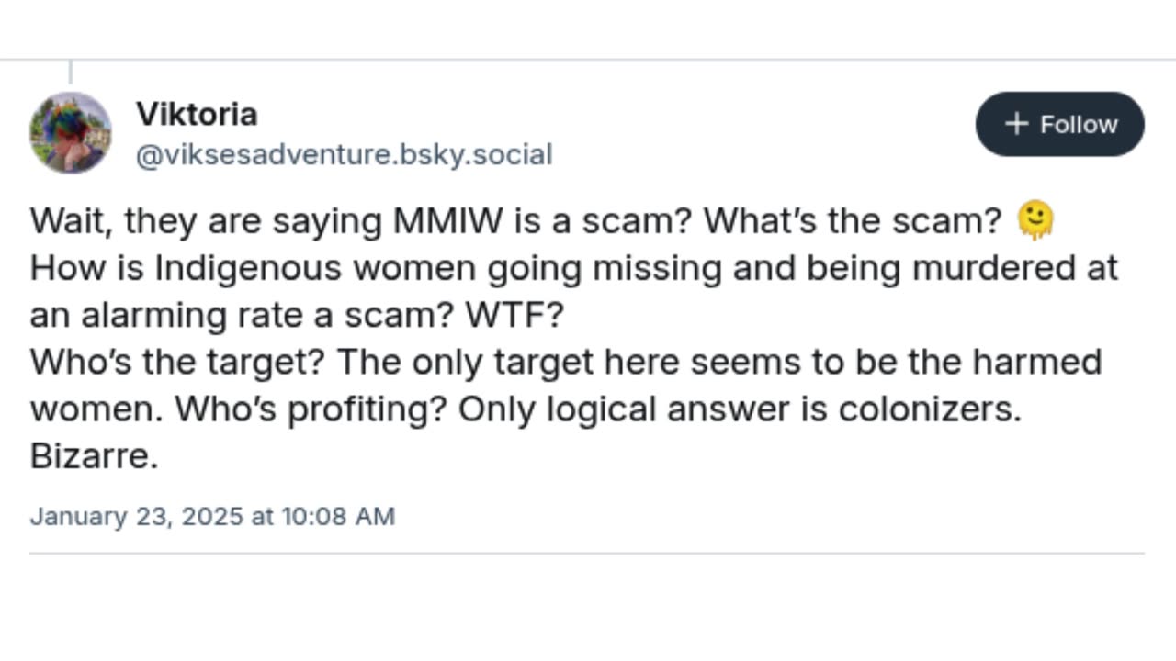Click the divider line below the timestamp
1176x661 pixels.
click(x=586, y=554)
